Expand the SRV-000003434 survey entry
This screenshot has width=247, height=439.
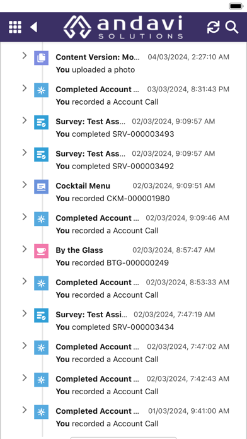[25, 313]
